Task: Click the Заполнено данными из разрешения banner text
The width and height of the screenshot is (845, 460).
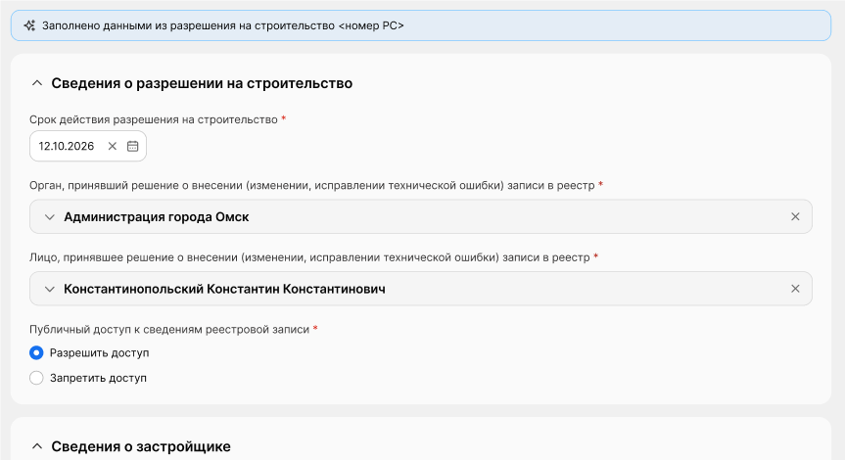Action: click(223, 25)
